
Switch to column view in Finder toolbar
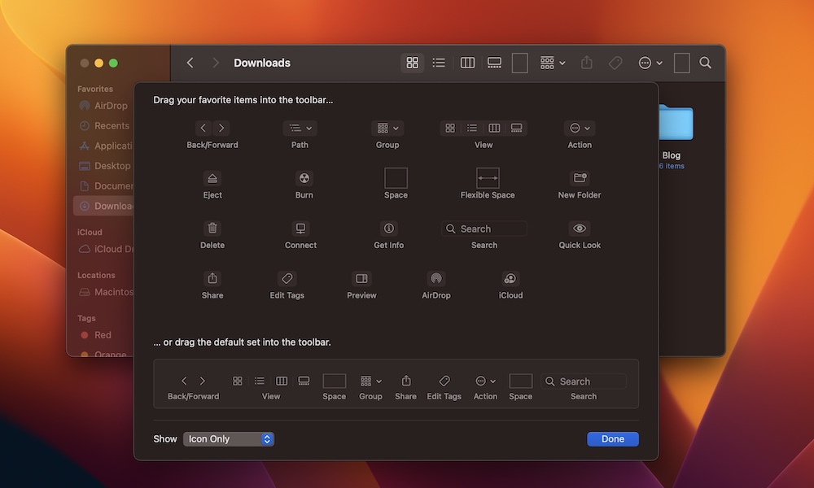point(467,63)
